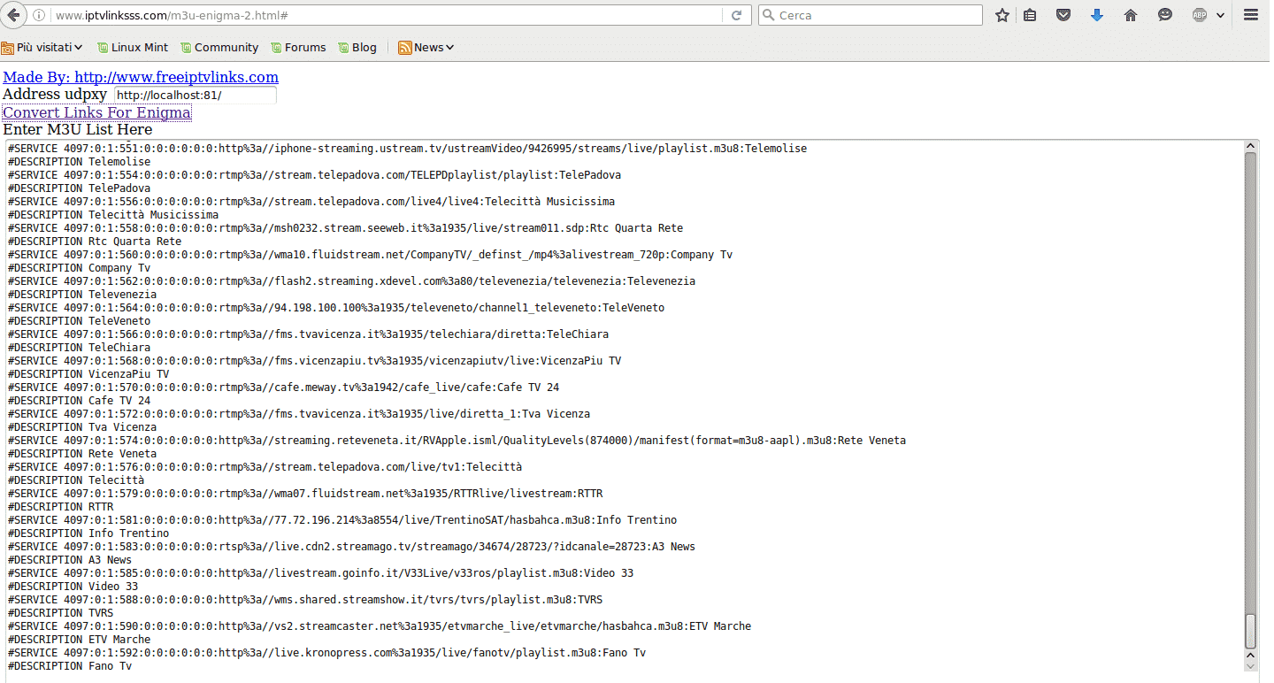Click the search magnifier icon

[x=768, y=15]
